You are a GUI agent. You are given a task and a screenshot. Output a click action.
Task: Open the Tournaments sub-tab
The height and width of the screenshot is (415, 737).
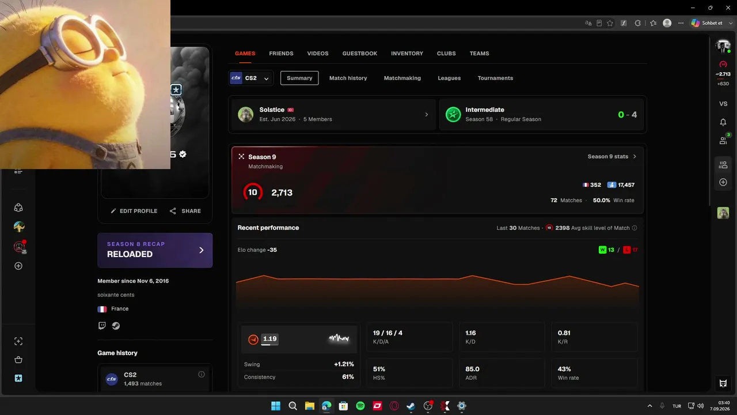click(x=495, y=78)
